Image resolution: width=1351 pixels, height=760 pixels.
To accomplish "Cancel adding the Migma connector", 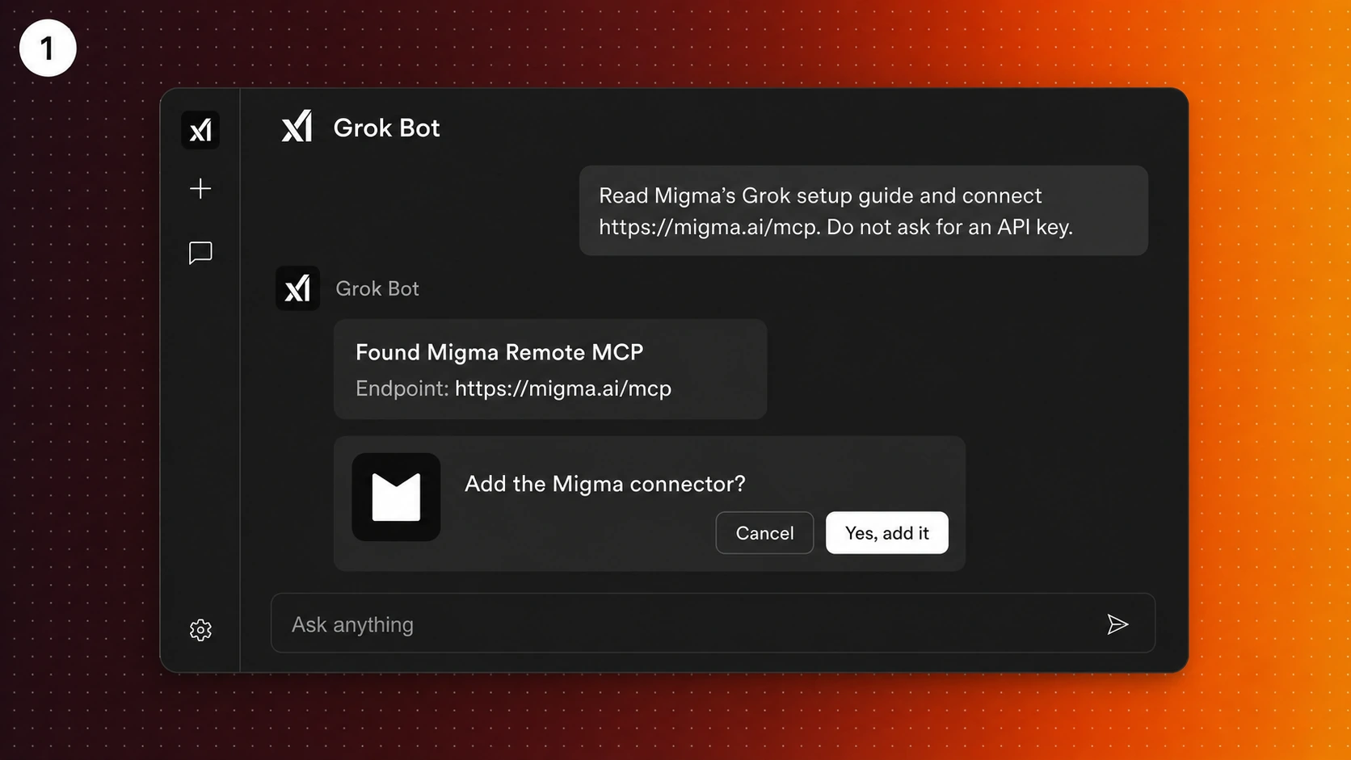I will point(764,533).
